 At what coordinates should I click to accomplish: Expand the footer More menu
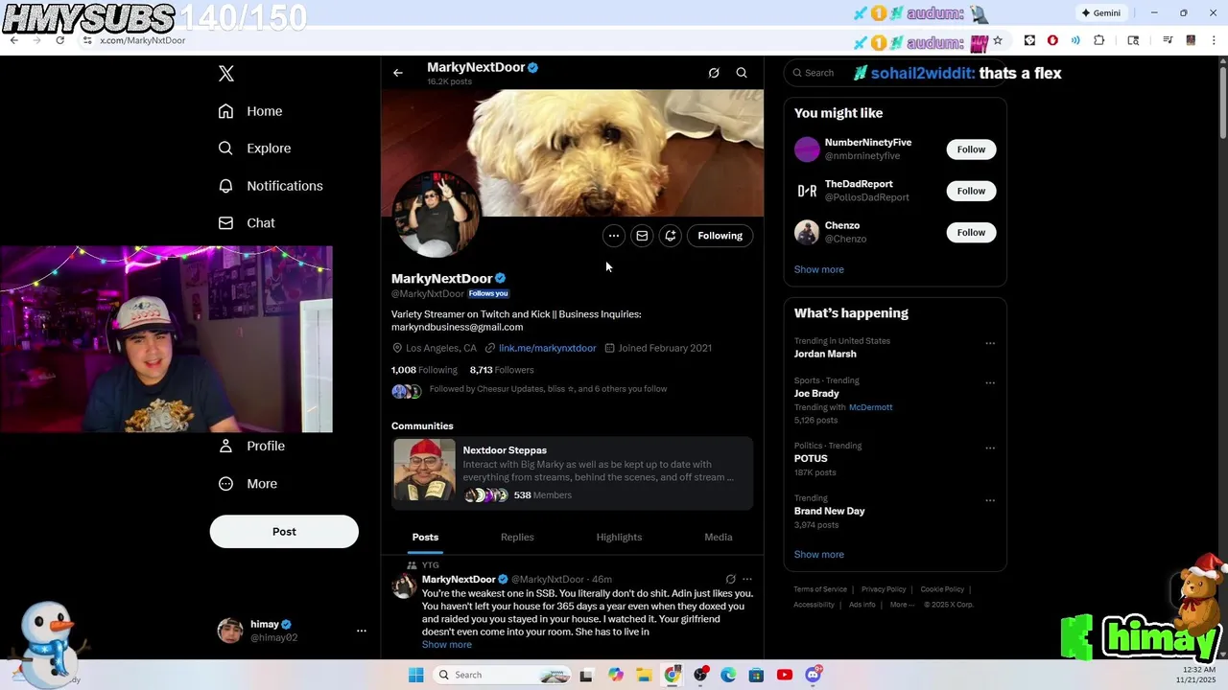click(901, 605)
